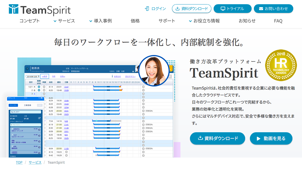Viewport: 302px width, 171px height.
Task: Click the login door icon
Action: click(147, 9)
